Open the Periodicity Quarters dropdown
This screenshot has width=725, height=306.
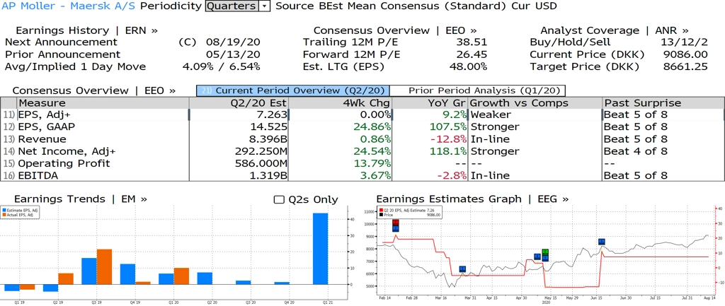click(237, 6)
